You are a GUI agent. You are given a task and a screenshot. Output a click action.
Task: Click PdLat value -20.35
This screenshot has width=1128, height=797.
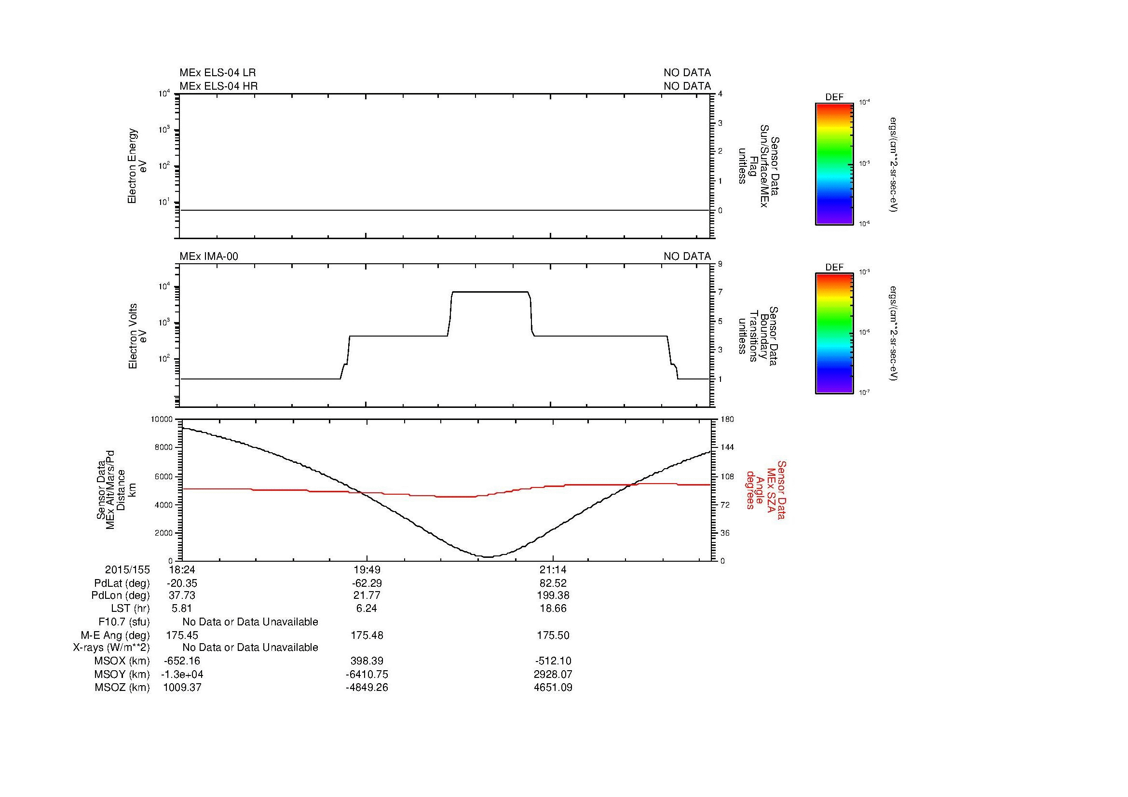pyautogui.click(x=182, y=583)
